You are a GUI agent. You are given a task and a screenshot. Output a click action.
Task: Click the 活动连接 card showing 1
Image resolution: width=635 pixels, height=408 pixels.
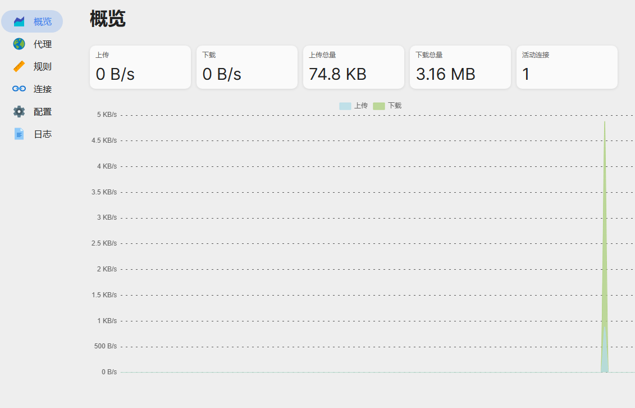pos(567,67)
